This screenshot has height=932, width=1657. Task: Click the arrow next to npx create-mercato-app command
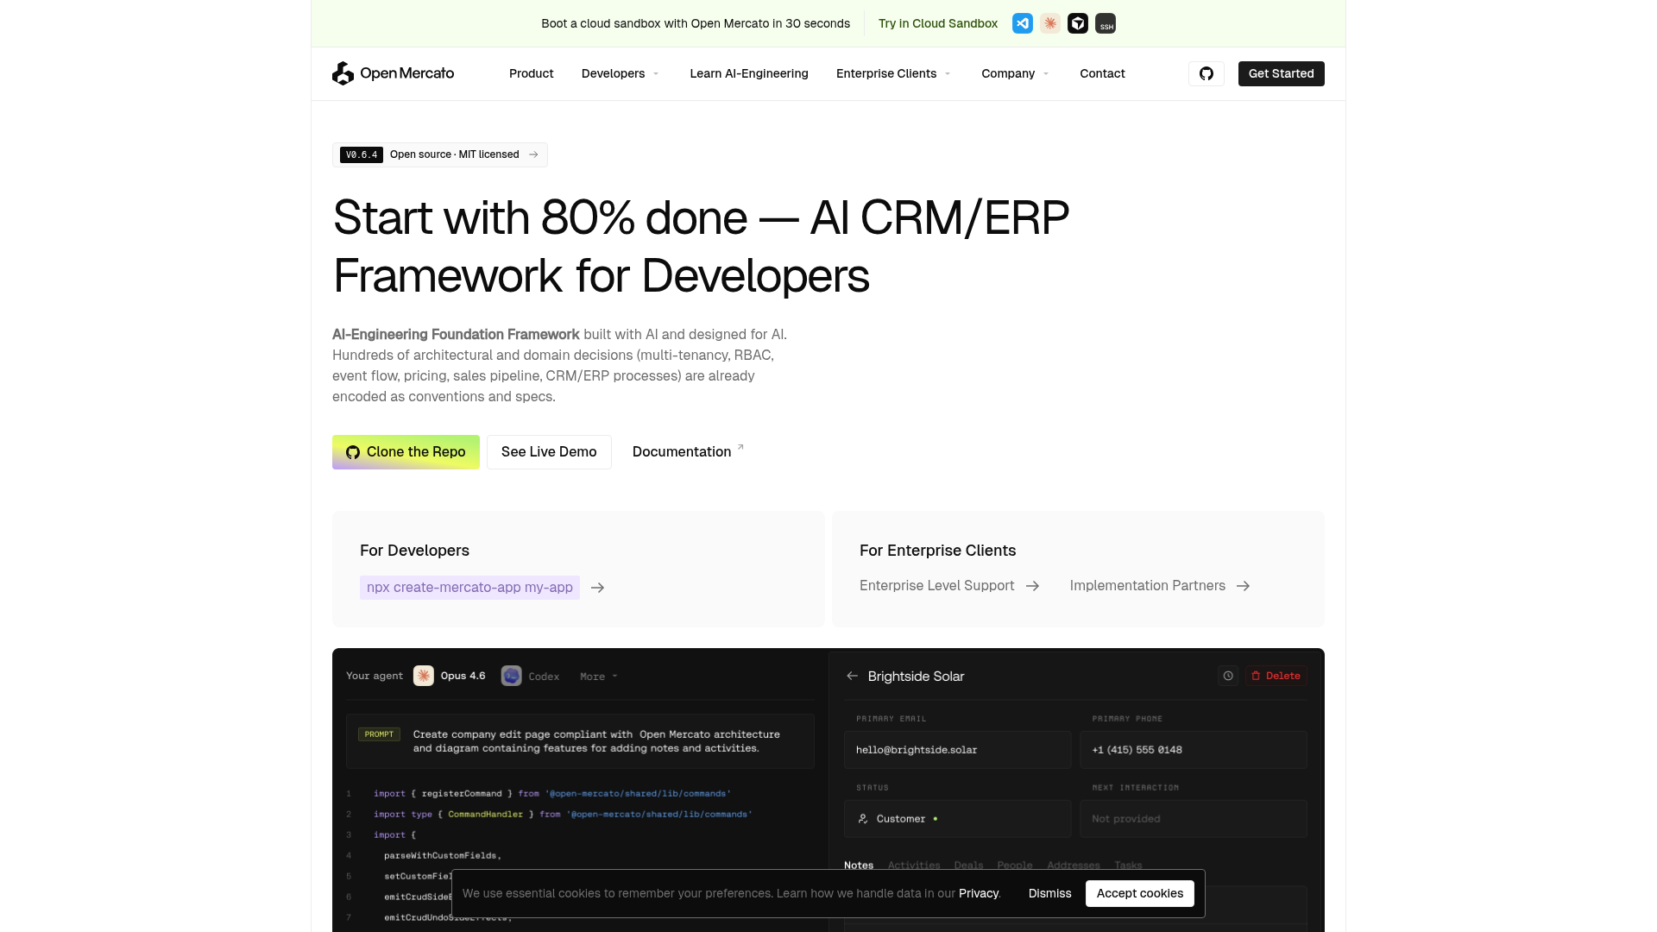tap(597, 588)
